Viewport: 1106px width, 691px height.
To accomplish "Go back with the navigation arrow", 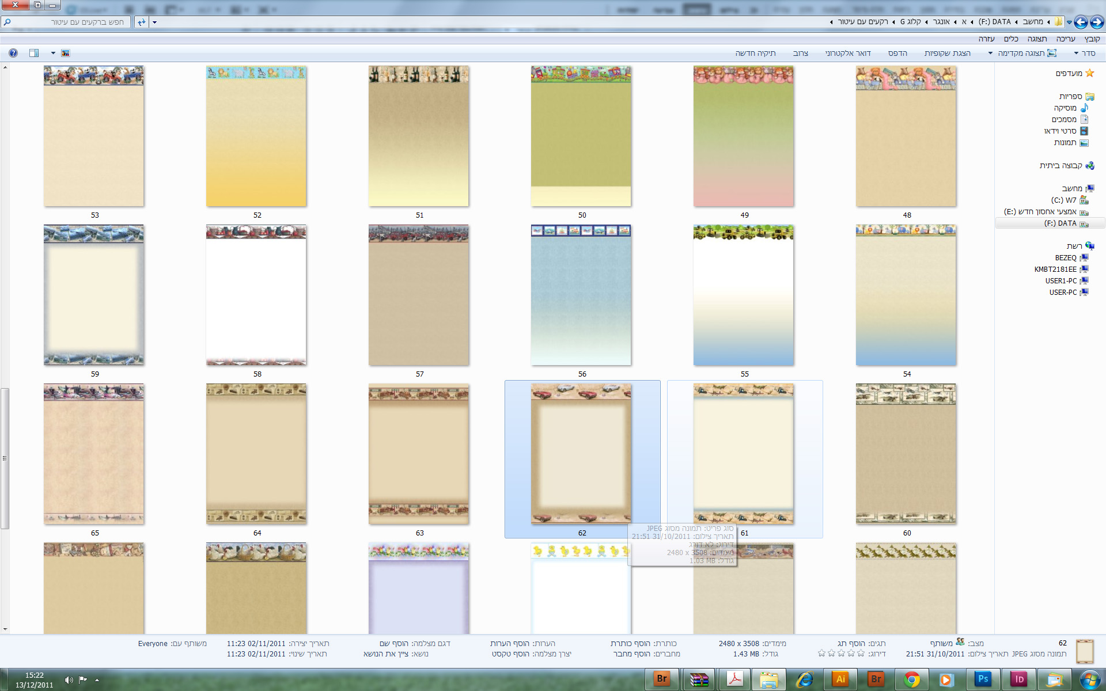I will click(x=1097, y=22).
